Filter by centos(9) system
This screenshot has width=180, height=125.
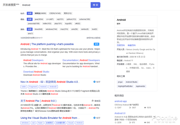click(85, 29)
